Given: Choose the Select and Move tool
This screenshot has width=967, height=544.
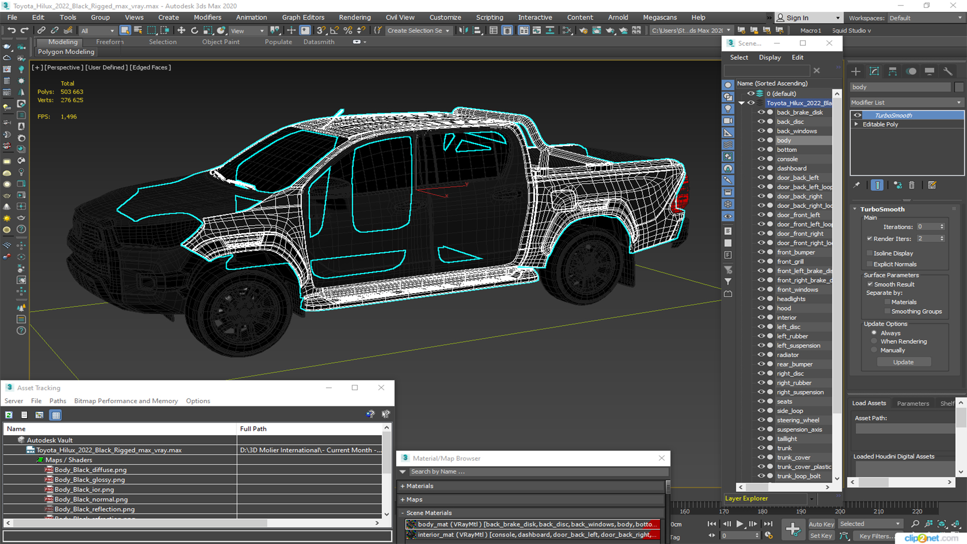Looking at the screenshot, I should click(x=181, y=31).
